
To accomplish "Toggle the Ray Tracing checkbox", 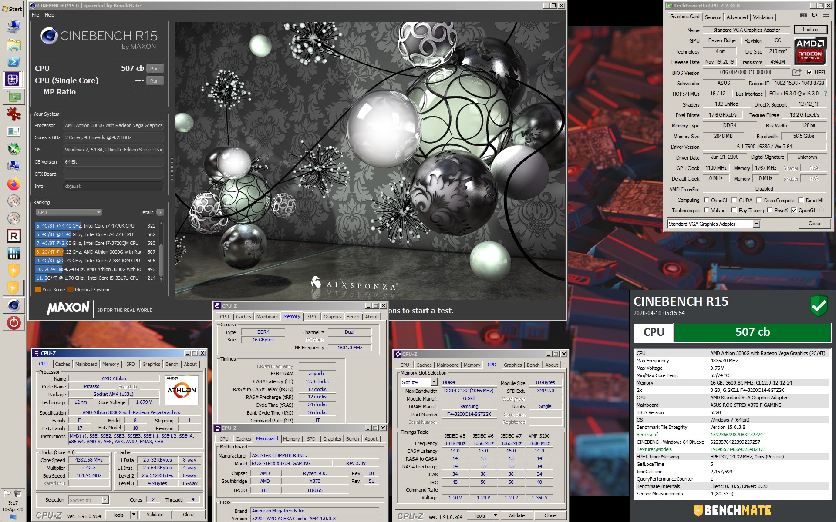I will pos(734,211).
